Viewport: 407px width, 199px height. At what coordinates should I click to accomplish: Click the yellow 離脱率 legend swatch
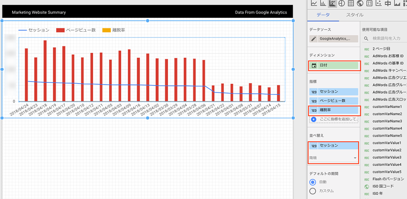point(106,30)
